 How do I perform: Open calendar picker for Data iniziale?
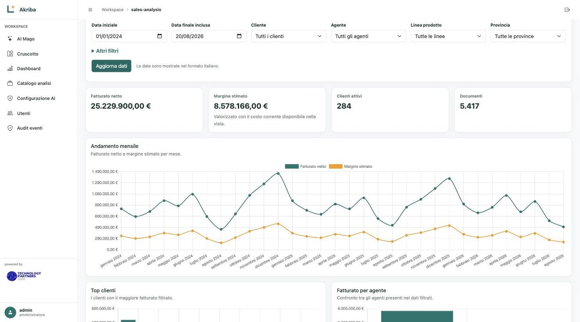tap(159, 36)
